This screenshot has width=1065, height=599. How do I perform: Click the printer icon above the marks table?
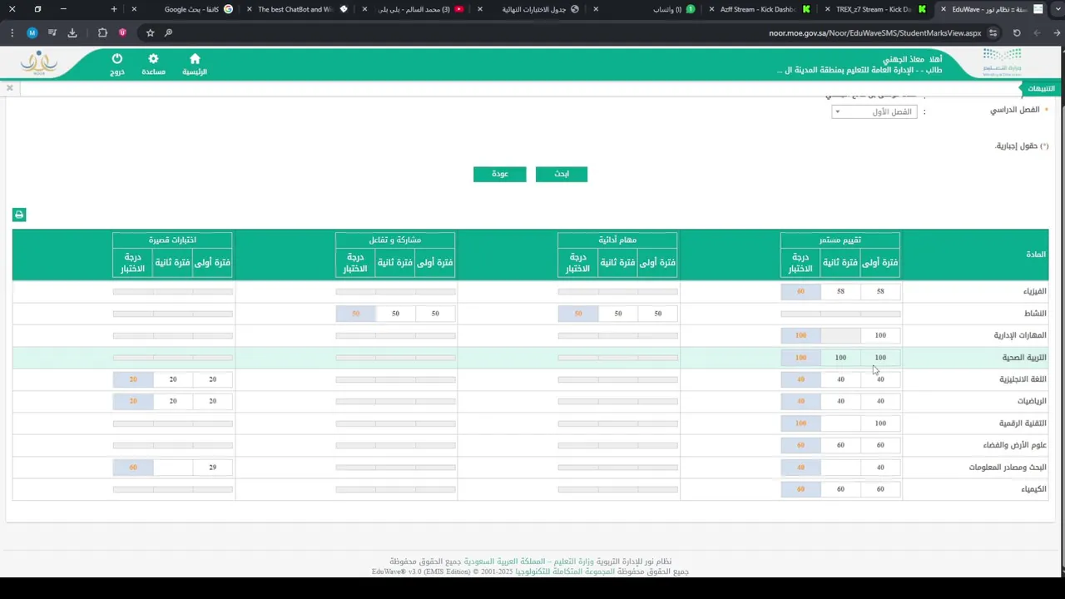tap(19, 215)
